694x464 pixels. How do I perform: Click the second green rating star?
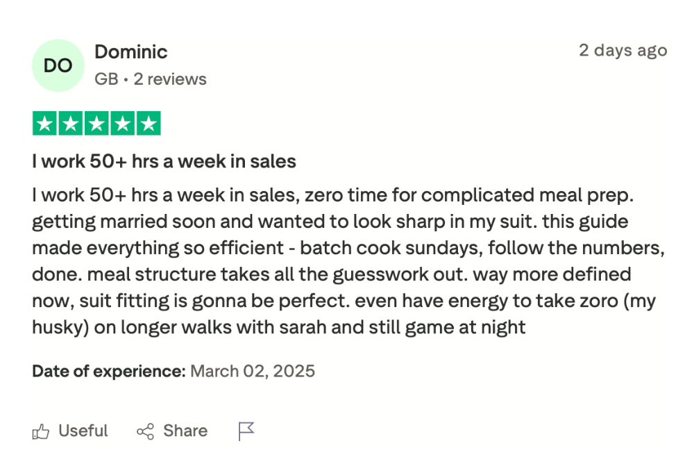click(71, 124)
